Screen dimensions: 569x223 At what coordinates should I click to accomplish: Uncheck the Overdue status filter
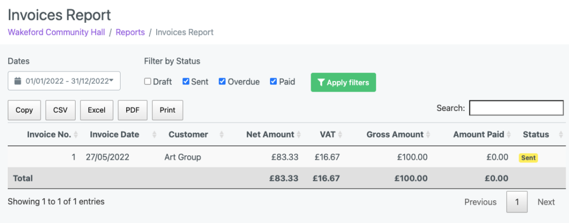(x=222, y=82)
